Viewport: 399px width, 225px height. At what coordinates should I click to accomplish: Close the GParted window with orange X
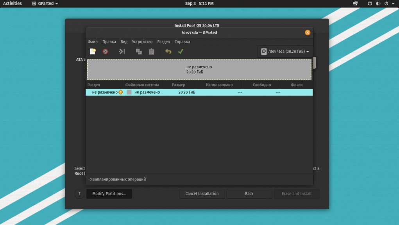[308, 32]
